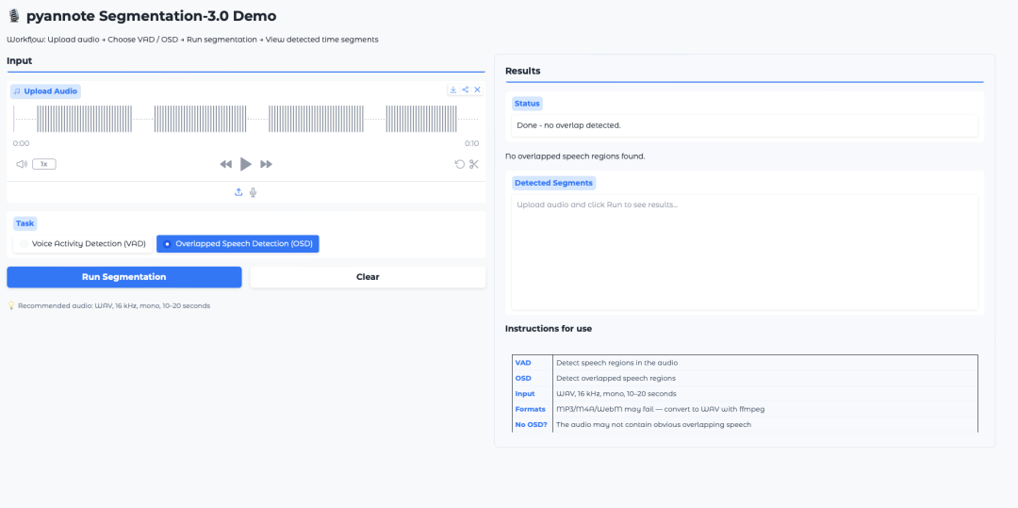Click the pyannote Segmentation-3.0 Demo title
The width and height of the screenshot is (1018, 508).
pyautogui.click(x=141, y=16)
